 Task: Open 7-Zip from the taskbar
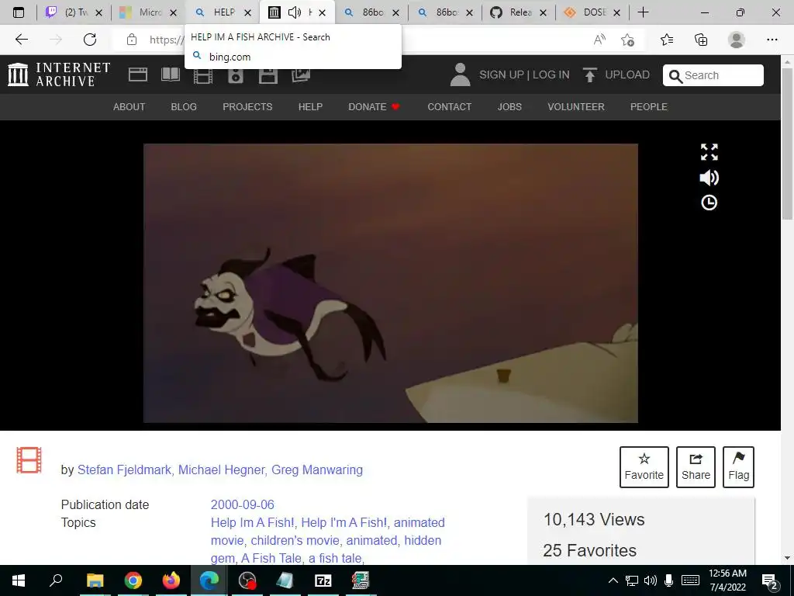(x=323, y=580)
